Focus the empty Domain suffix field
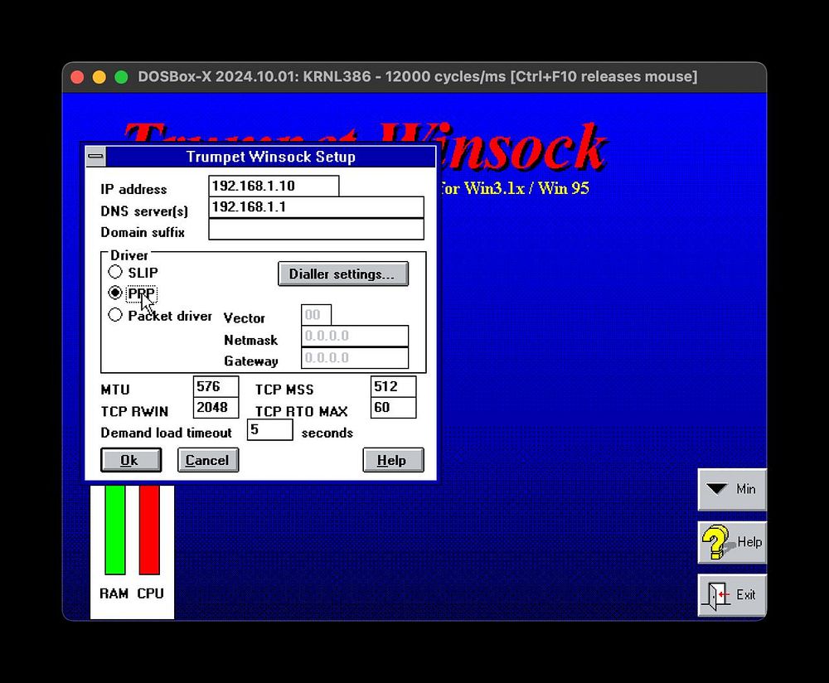This screenshot has height=683, width=829. click(x=316, y=229)
